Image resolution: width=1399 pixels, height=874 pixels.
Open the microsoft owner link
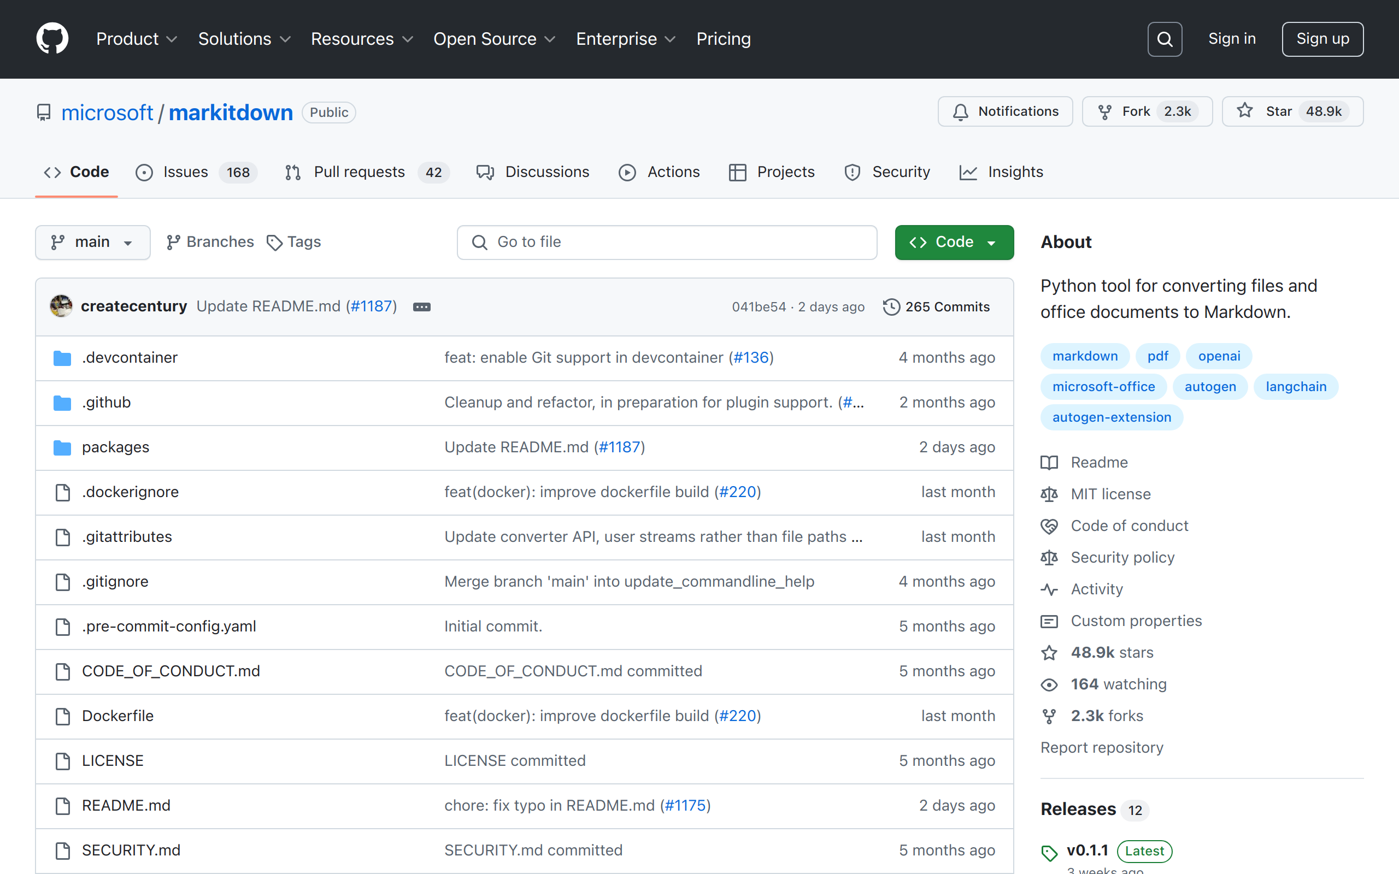click(x=108, y=113)
